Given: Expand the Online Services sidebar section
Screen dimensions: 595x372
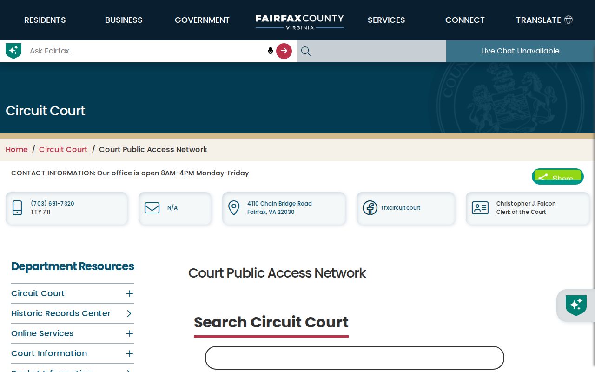Looking at the screenshot, I should (130, 333).
